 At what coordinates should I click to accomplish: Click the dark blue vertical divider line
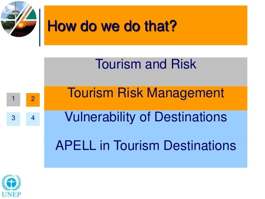pos(40,27)
